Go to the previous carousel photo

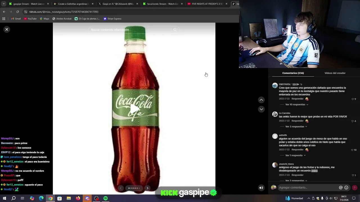(121, 188)
